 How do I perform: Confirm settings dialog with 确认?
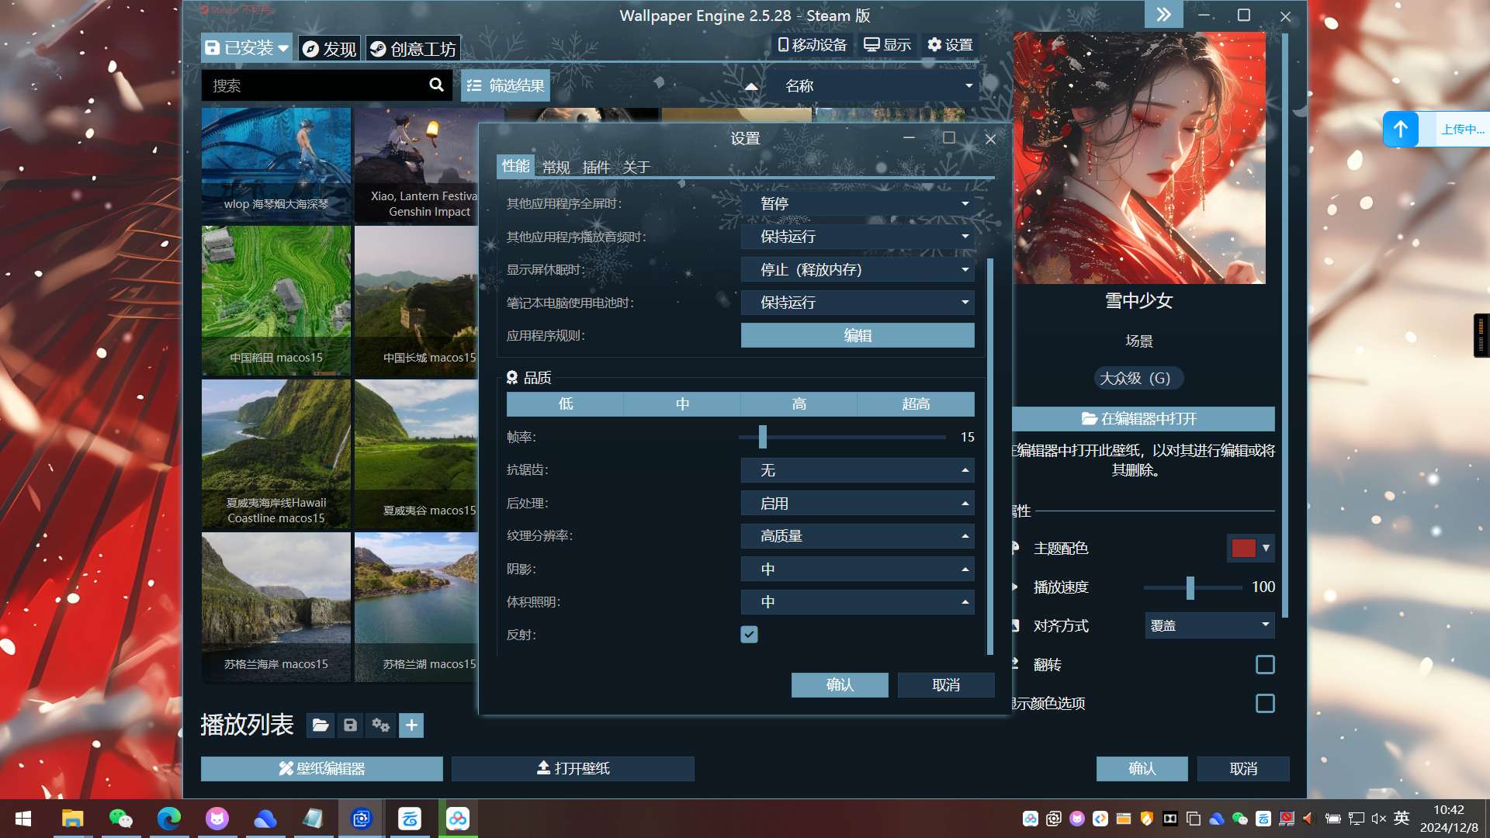pyautogui.click(x=840, y=685)
